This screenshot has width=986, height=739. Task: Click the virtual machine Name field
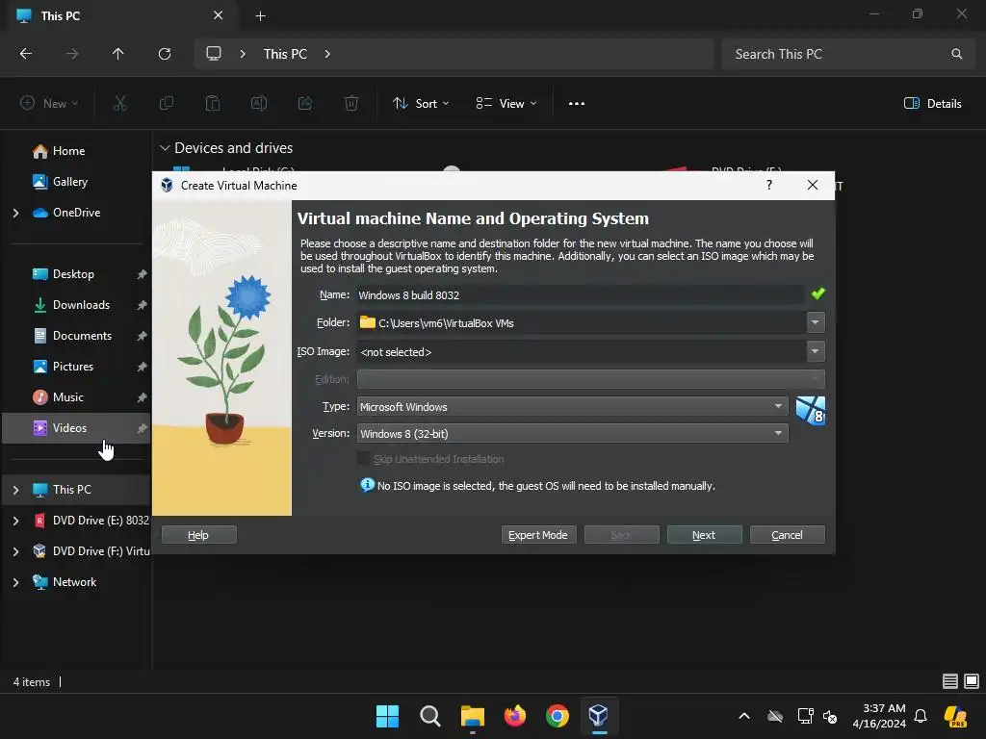click(580, 294)
